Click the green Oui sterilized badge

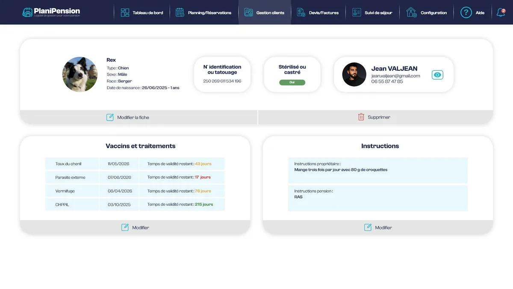292,82
